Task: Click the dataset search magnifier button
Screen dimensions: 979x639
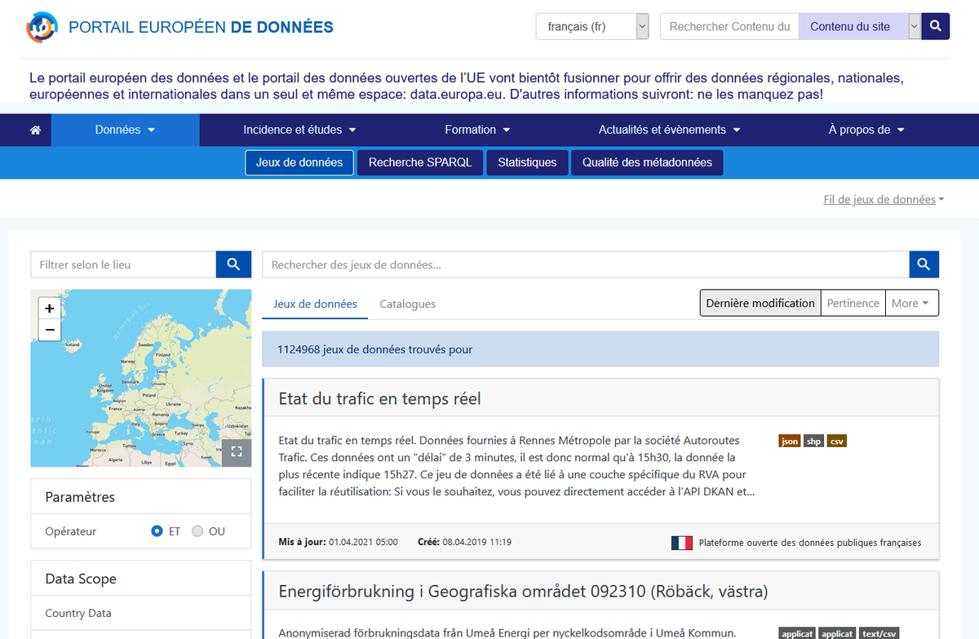Action: pyautogui.click(x=924, y=264)
